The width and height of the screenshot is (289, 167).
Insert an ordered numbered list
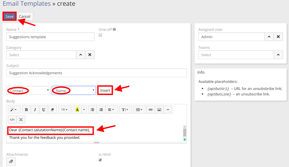point(101,110)
